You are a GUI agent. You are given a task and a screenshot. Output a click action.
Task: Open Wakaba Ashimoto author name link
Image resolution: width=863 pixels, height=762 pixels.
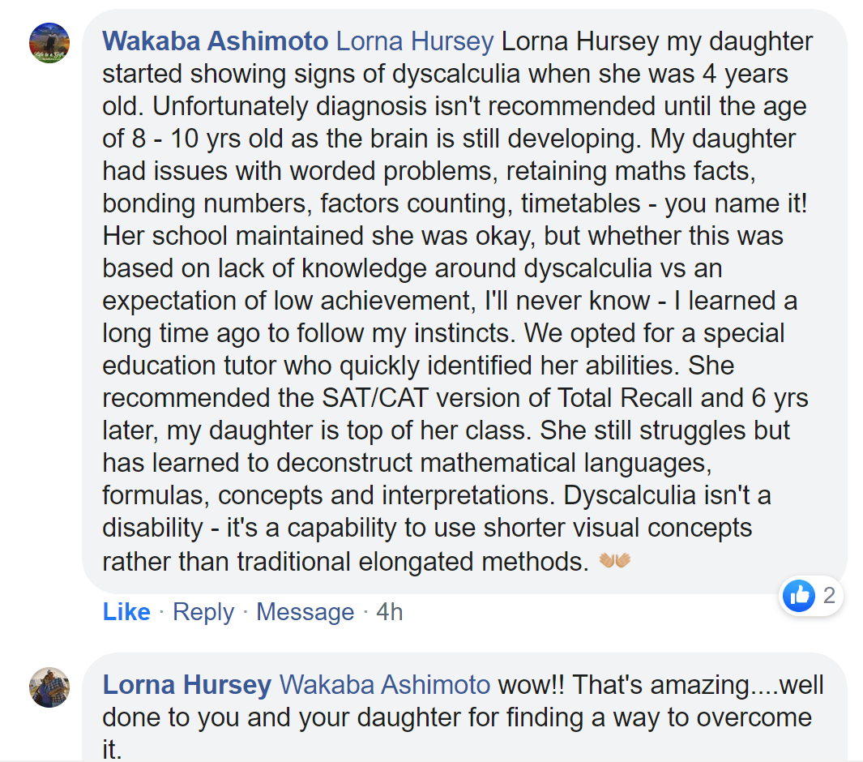click(216, 41)
